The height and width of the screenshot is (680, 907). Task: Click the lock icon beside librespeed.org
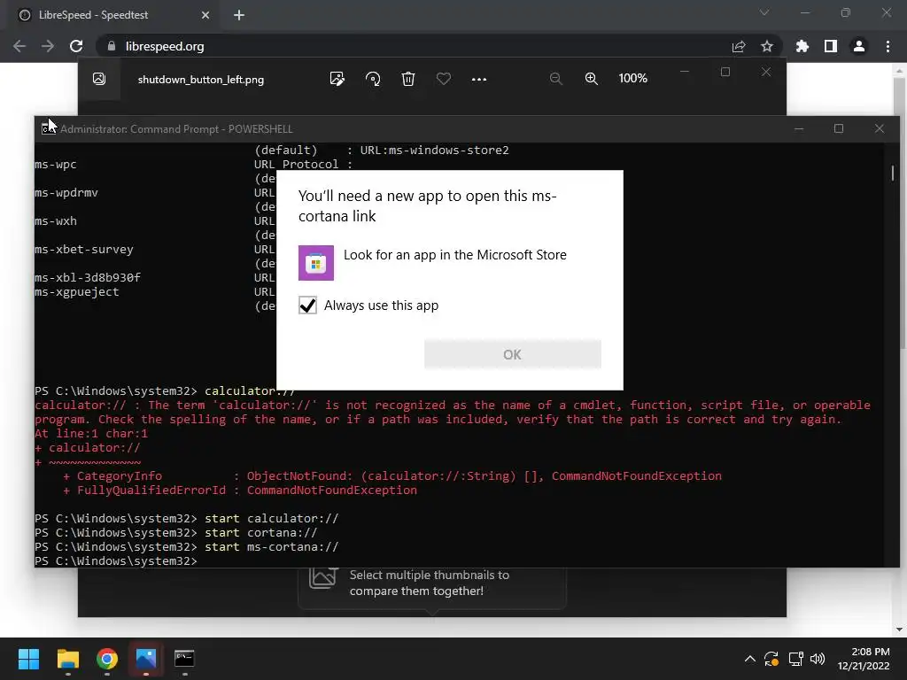112,46
